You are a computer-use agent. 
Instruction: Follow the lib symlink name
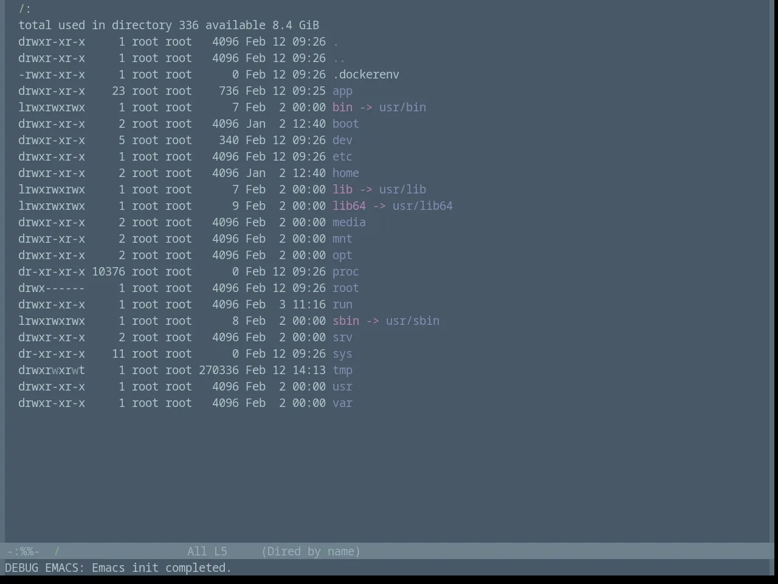342,190
